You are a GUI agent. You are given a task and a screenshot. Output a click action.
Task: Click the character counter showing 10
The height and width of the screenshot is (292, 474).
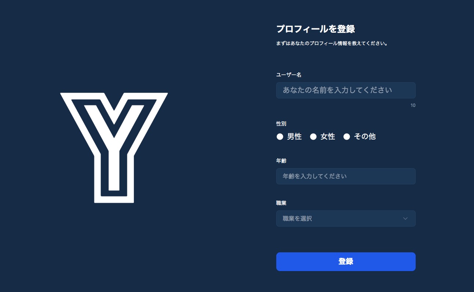click(413, 105)
